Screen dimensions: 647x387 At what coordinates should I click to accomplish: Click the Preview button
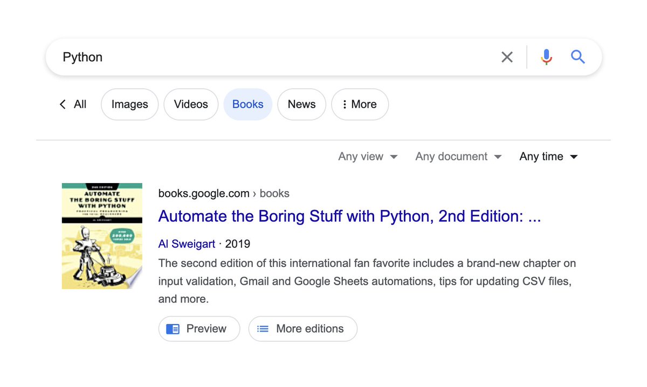coord(199,329)
